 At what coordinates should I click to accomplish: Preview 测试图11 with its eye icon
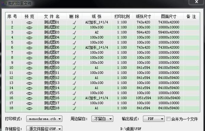(x=29, y=73)
